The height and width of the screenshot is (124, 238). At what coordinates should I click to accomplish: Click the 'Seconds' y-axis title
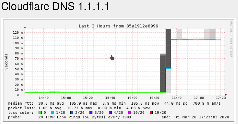click(6, 62)
